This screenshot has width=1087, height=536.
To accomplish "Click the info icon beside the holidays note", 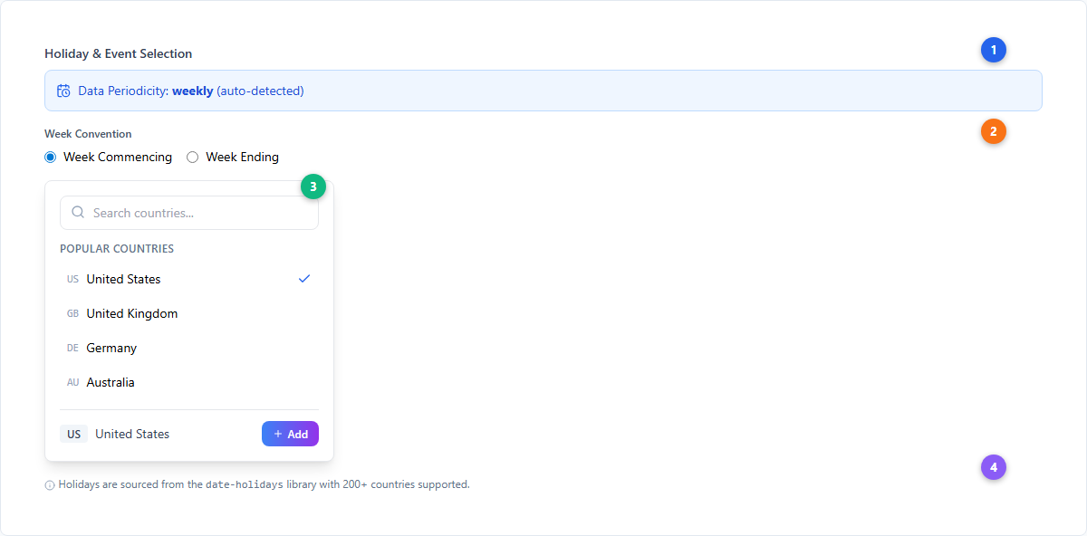I will coord(50,485).
